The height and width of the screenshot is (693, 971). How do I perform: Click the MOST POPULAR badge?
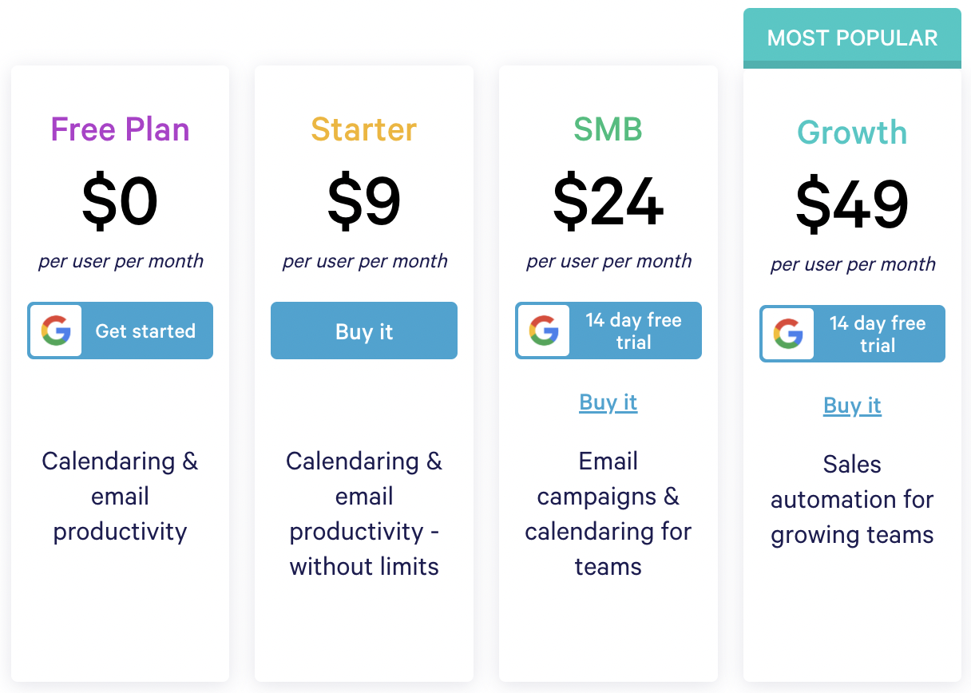[x=852, y=38]
